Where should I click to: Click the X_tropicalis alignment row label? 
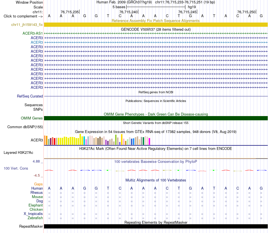[33, 214]
